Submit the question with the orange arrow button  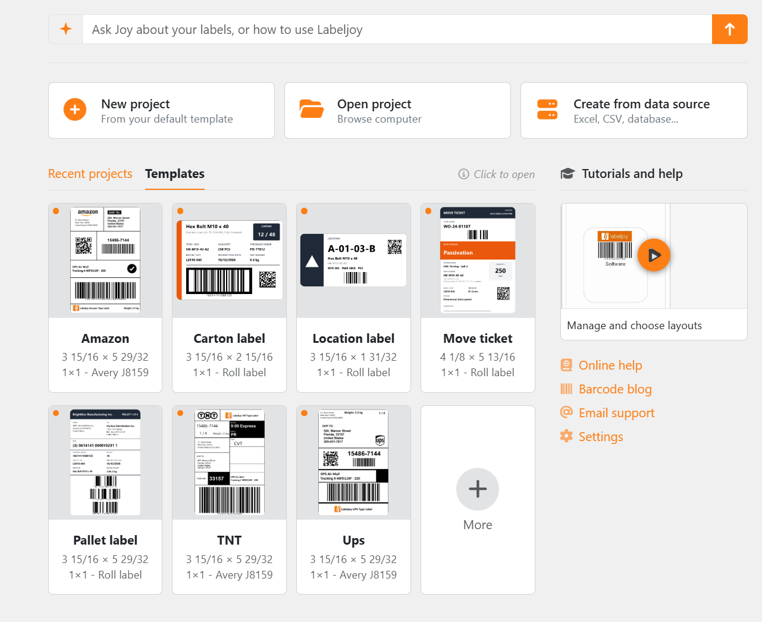(729, 29)
